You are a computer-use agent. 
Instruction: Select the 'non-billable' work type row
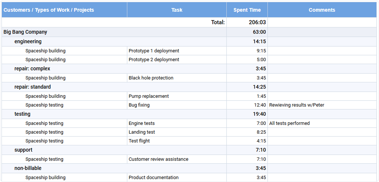point(189,168)
